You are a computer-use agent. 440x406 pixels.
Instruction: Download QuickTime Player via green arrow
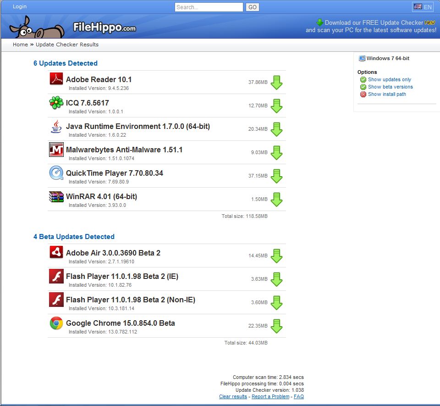(x=276, y=176)
